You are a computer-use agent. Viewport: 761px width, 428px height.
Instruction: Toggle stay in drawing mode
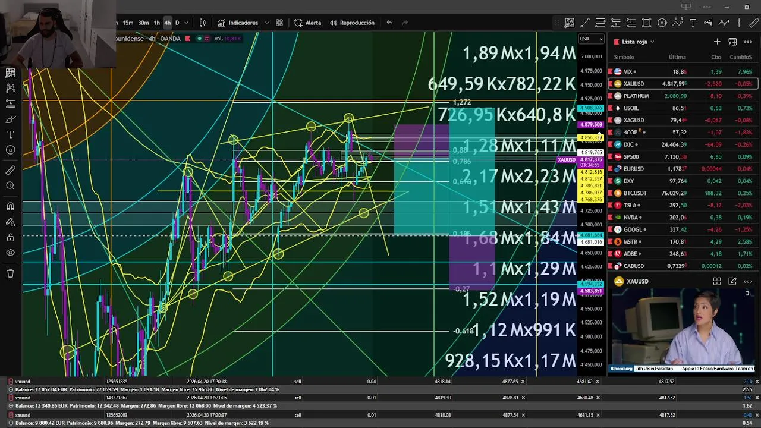click(x=10, y=222)
